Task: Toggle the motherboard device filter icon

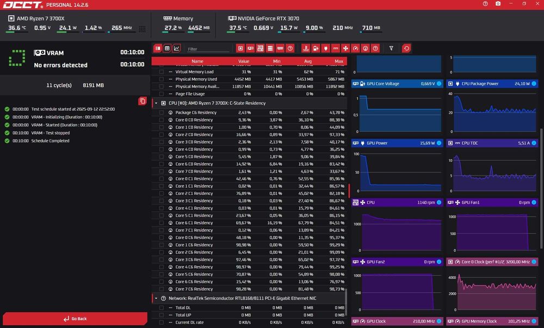Action: tap(260, 48)
